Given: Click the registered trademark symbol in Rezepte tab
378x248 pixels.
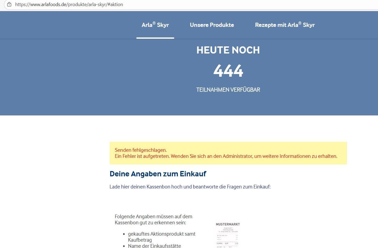Looking at the screenshot, I should (x=300, y=23).
